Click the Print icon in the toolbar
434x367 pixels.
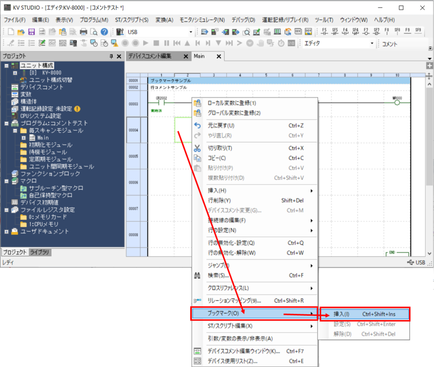point(83,32)
